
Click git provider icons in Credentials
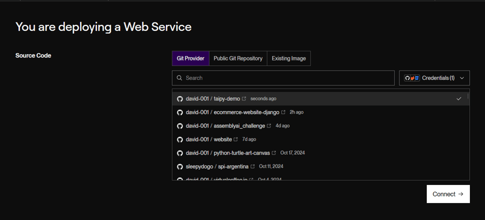(x=412, y=78)
